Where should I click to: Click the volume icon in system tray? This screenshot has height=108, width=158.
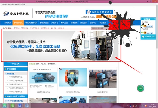[x=139, y=106]
